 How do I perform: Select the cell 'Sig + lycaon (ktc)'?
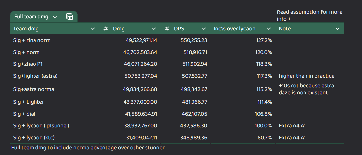tap(34, 138)
